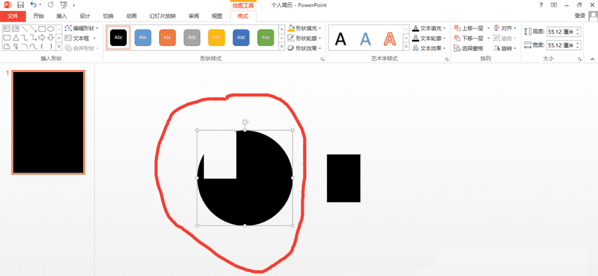This screenshot has height=276, width=598.
Task: Switch to the 插入 tab
Action: click(62, 16)
